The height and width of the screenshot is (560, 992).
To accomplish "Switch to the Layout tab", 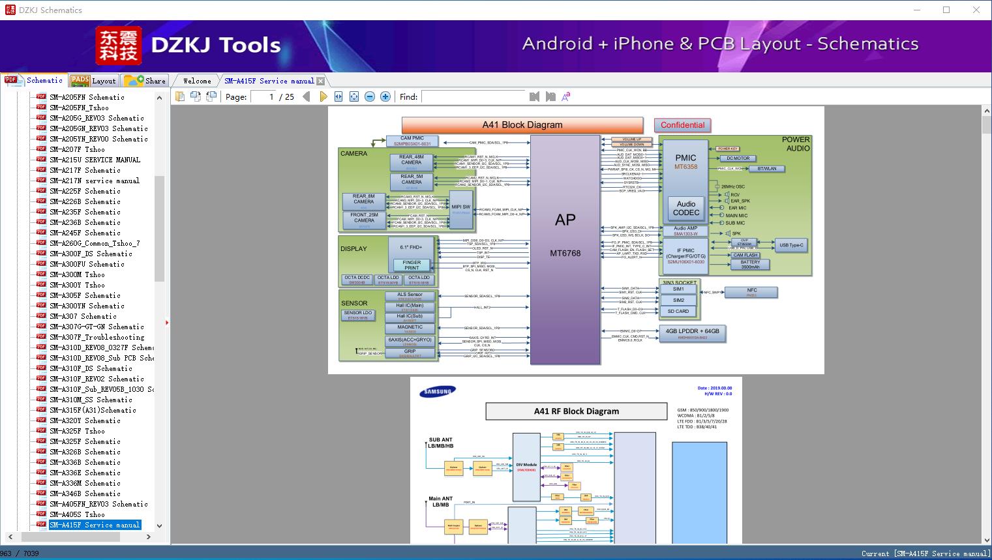I will tap(93, 81).
